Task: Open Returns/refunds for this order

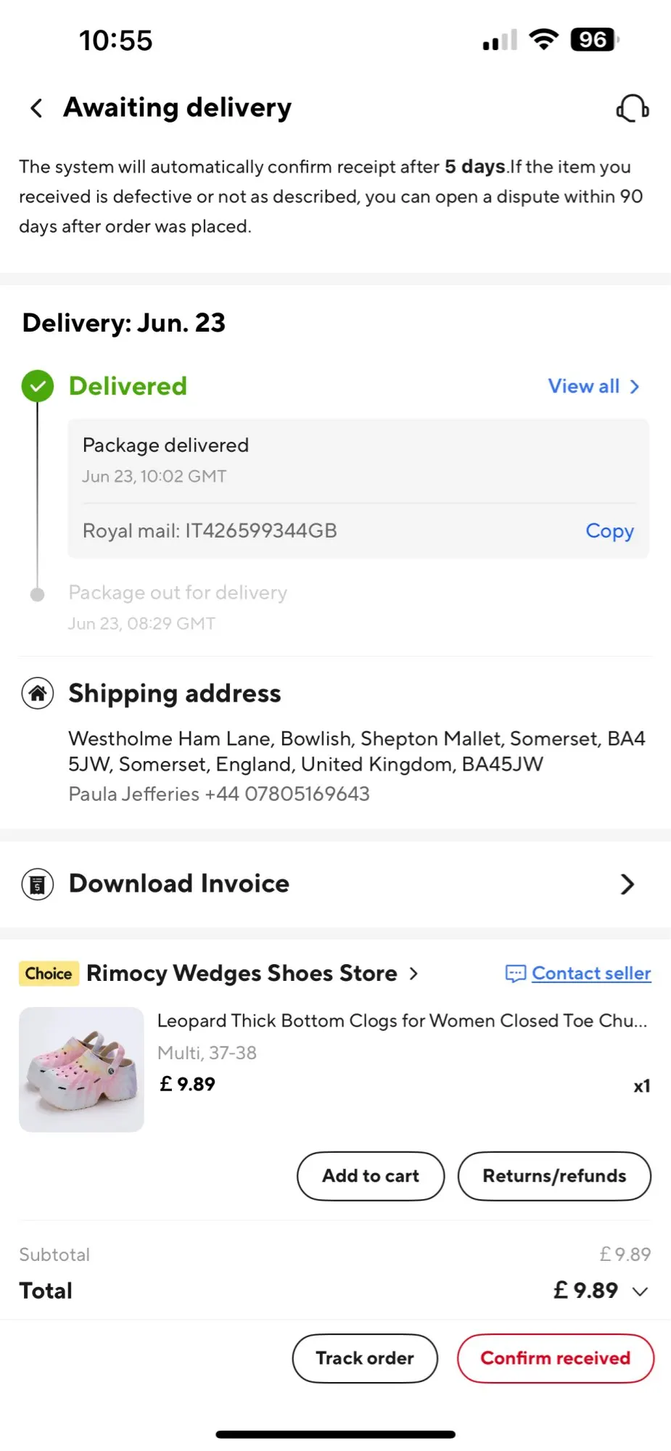Action: 554,1176
